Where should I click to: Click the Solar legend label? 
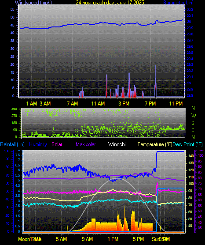click(57, 144)
